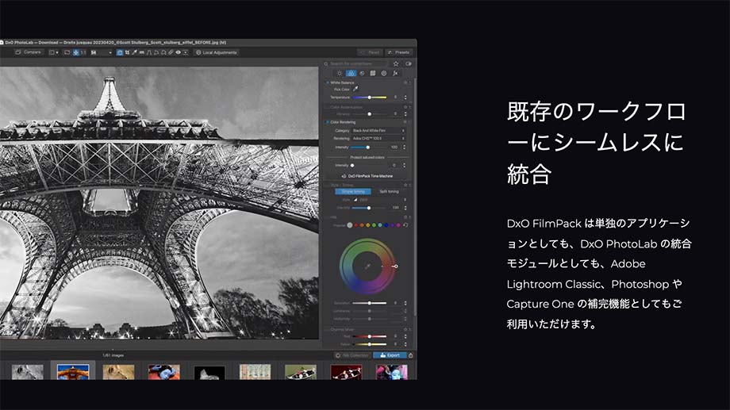Select the cyan HSL channel swatch
The width and height of the screenshot is (730, 410).
pyautogui.click(x=380, y=225)
